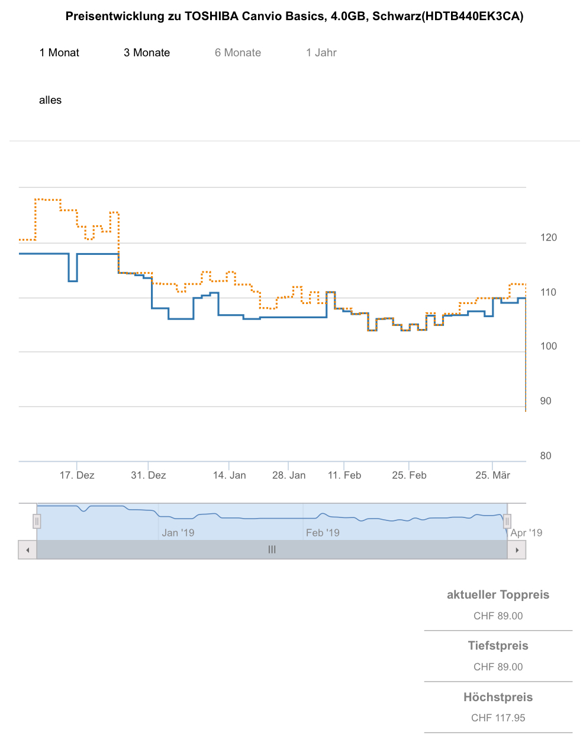Set the range to "1 Jahr"
This screenshot has width=583, height=748.
(x=321, y=53)
